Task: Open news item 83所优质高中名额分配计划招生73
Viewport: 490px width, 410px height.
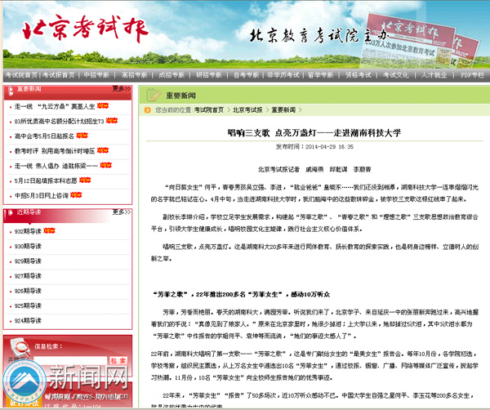Action: pyautogui.click(x=59, y=121)
